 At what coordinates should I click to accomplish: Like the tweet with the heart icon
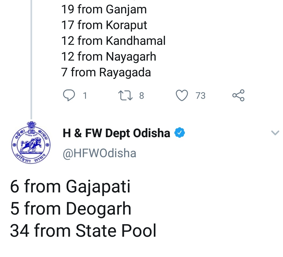point(182,96)
